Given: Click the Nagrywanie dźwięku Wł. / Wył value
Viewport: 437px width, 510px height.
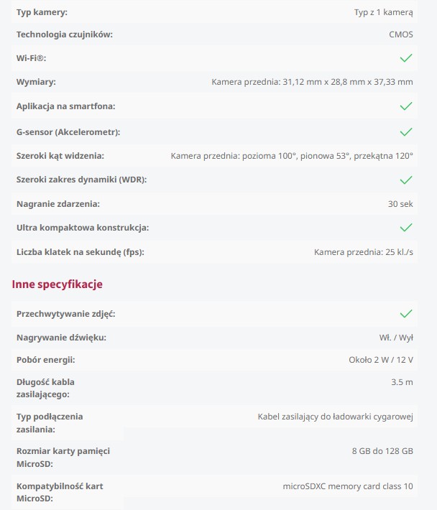Looking at the screenshot, I should (x=396, y=338).
